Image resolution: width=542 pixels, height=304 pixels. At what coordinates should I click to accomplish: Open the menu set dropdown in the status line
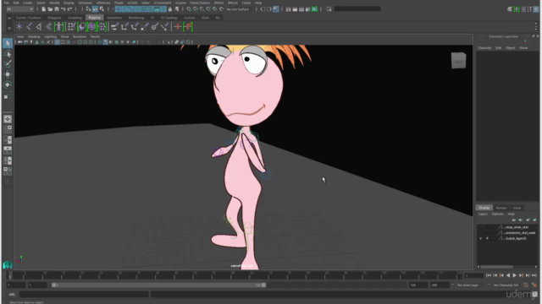tap(19, 9)
